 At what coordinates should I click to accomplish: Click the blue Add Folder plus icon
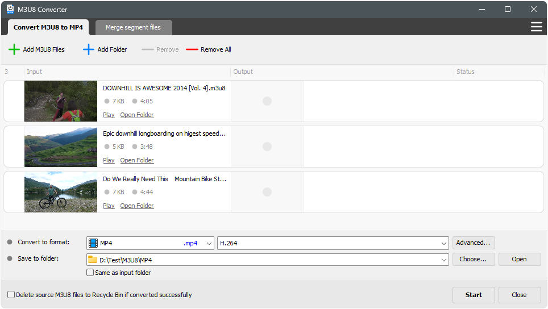[x=89, y=49]
